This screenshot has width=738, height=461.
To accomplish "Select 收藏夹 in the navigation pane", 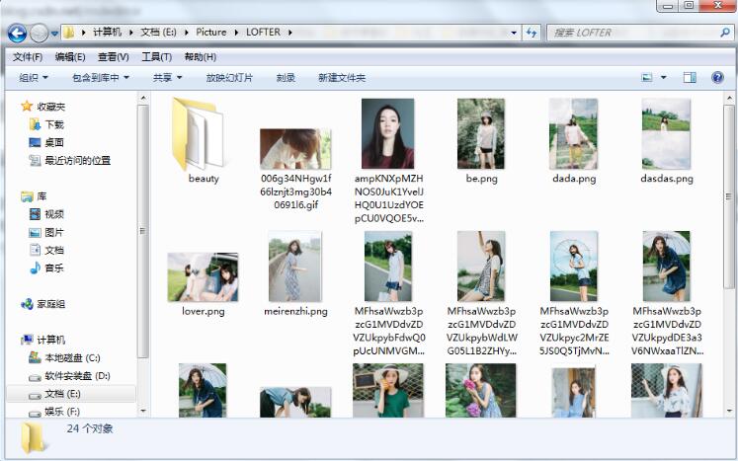I will click(x=50, y=107).
